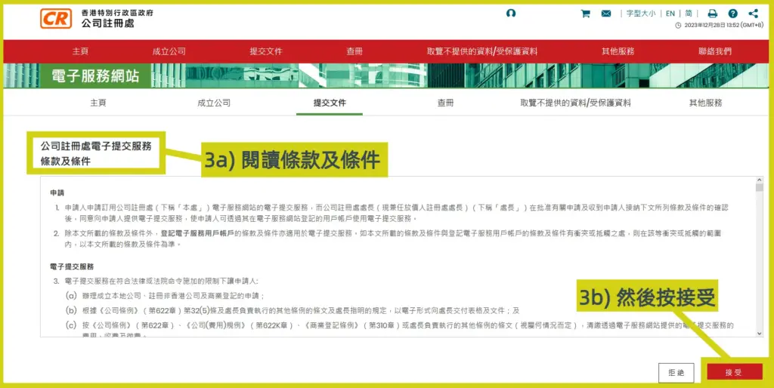Click the clock icon beside the date
774x388 pixels.
point(678,25)
